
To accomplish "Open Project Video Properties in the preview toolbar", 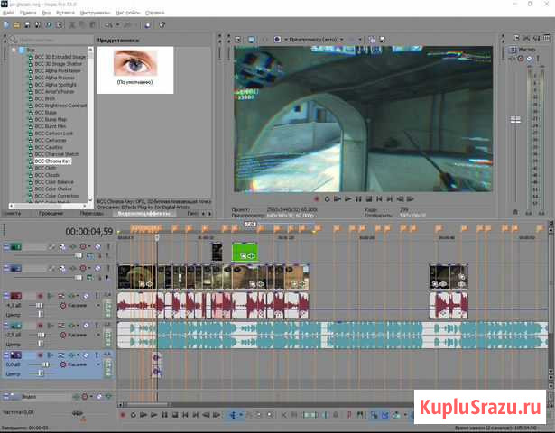I will 238,40.
